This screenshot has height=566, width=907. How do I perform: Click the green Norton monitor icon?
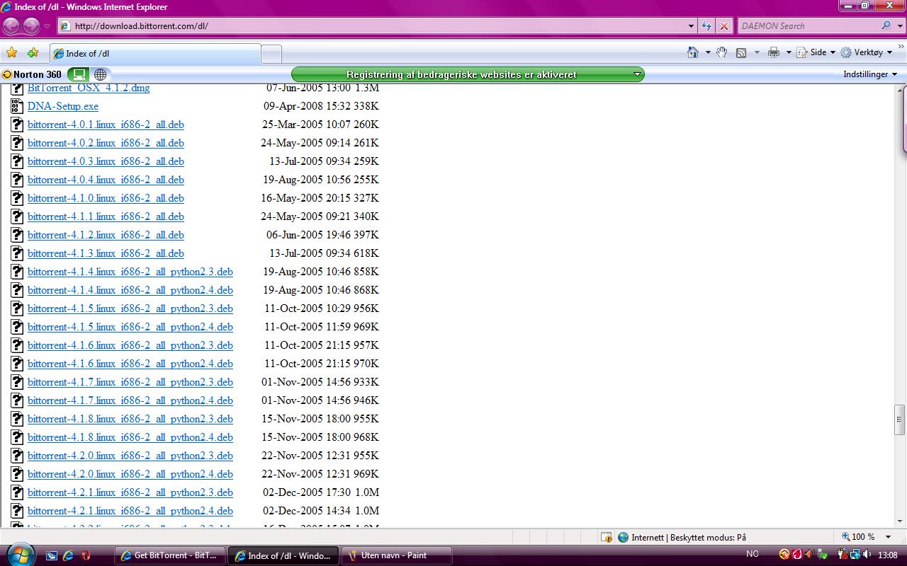tap(78, 74)
